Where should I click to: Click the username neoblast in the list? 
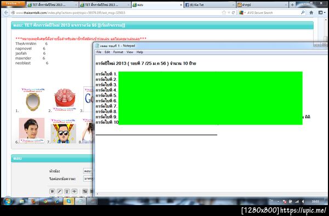pos(23,63)
